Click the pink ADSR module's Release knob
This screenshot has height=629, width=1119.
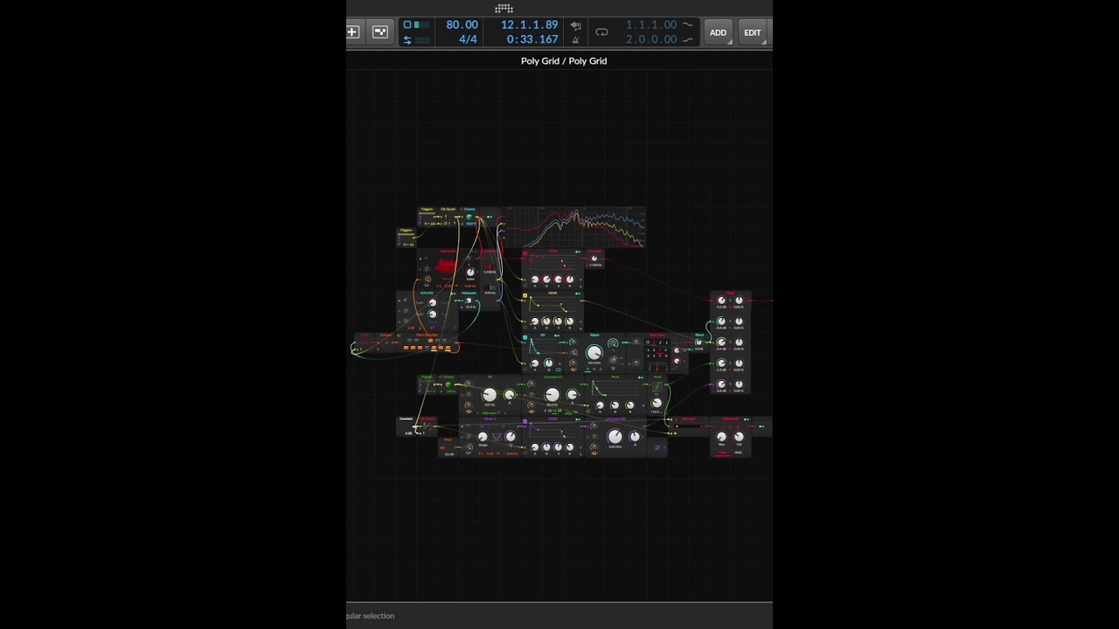[x=569, y=280]
